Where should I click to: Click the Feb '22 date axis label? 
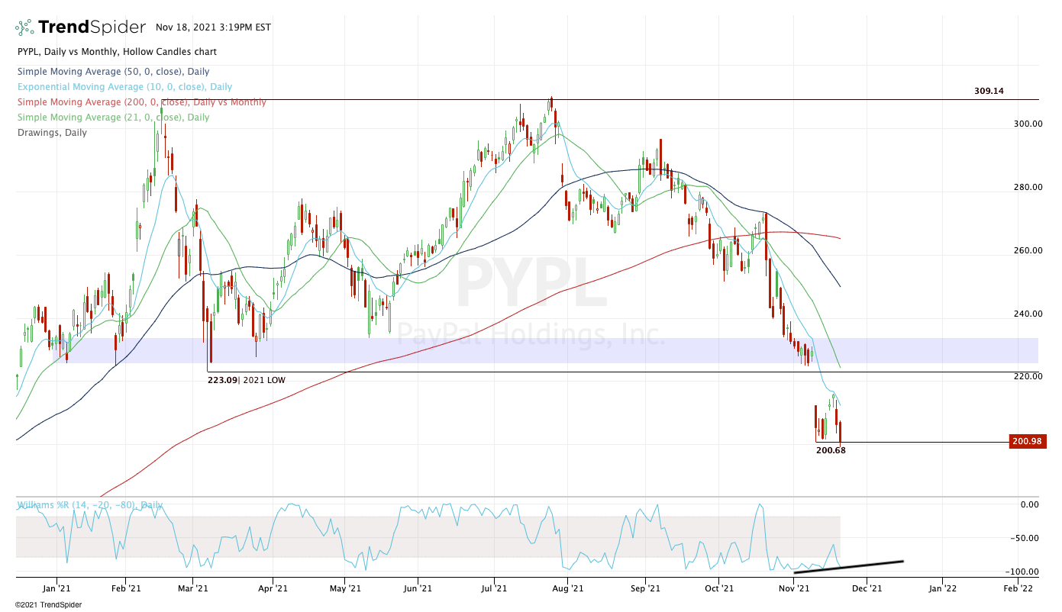(1018, 588)
